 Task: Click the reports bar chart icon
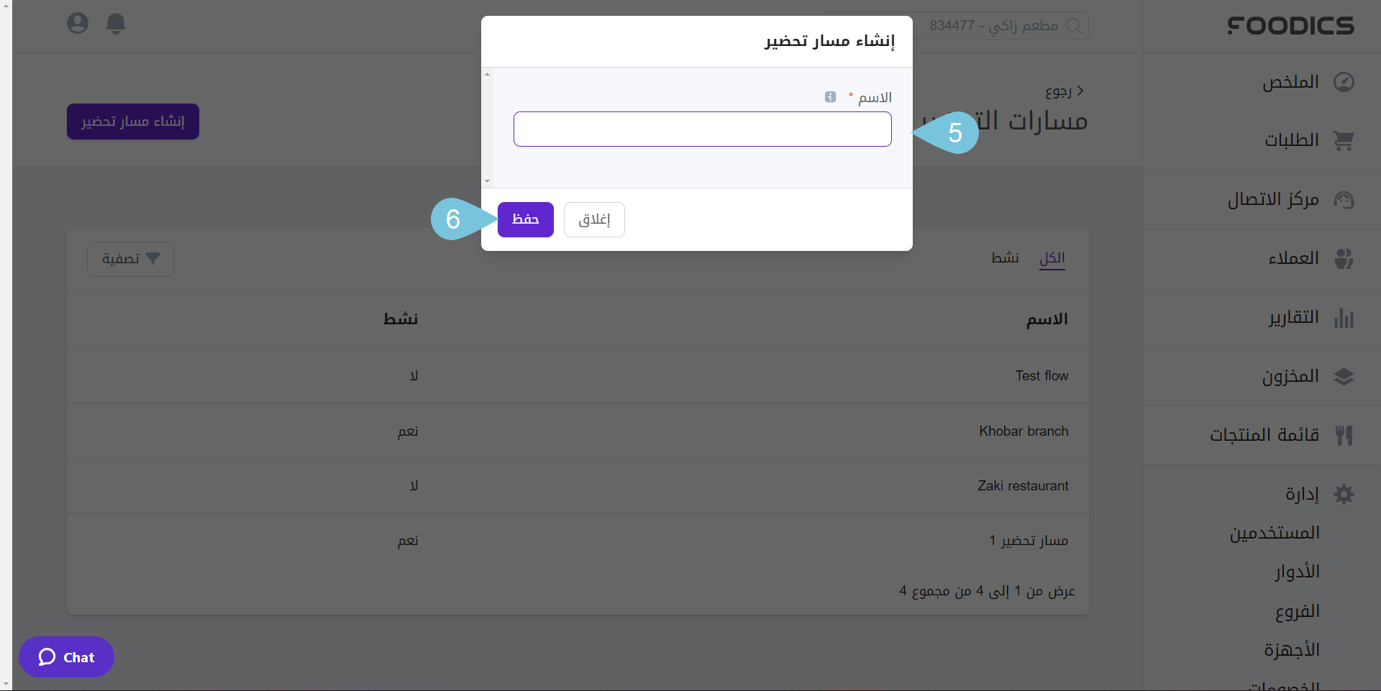click(1344, 318)
